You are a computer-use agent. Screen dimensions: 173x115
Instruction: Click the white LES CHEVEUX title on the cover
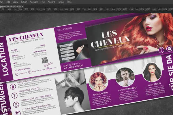110,39
